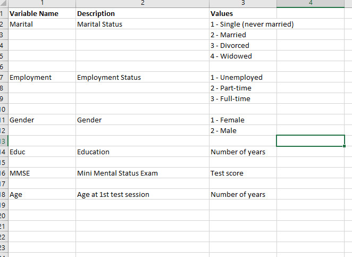Viewport: 352px width, 257px height.
Task: Click 'Mini Mental Status Exam' cell
Action: 143,173
